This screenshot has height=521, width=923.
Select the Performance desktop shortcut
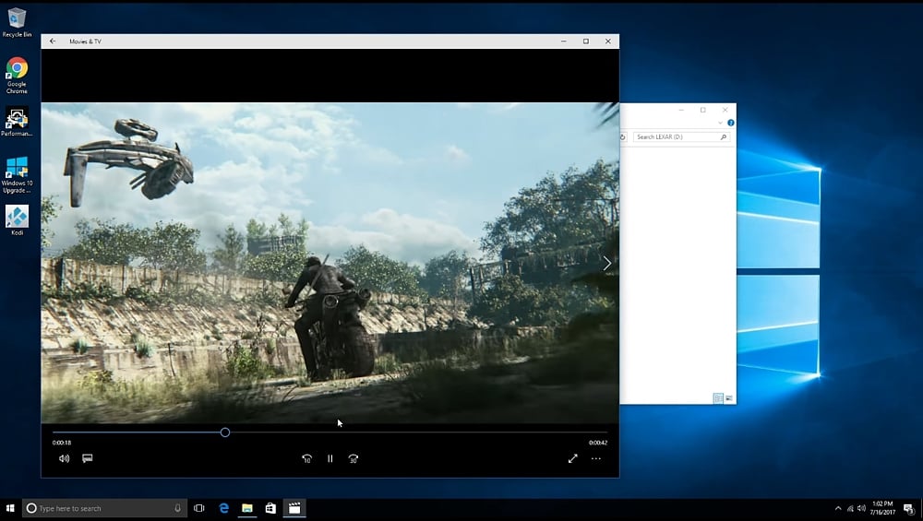pyautogui.click(x=17, y=122)
